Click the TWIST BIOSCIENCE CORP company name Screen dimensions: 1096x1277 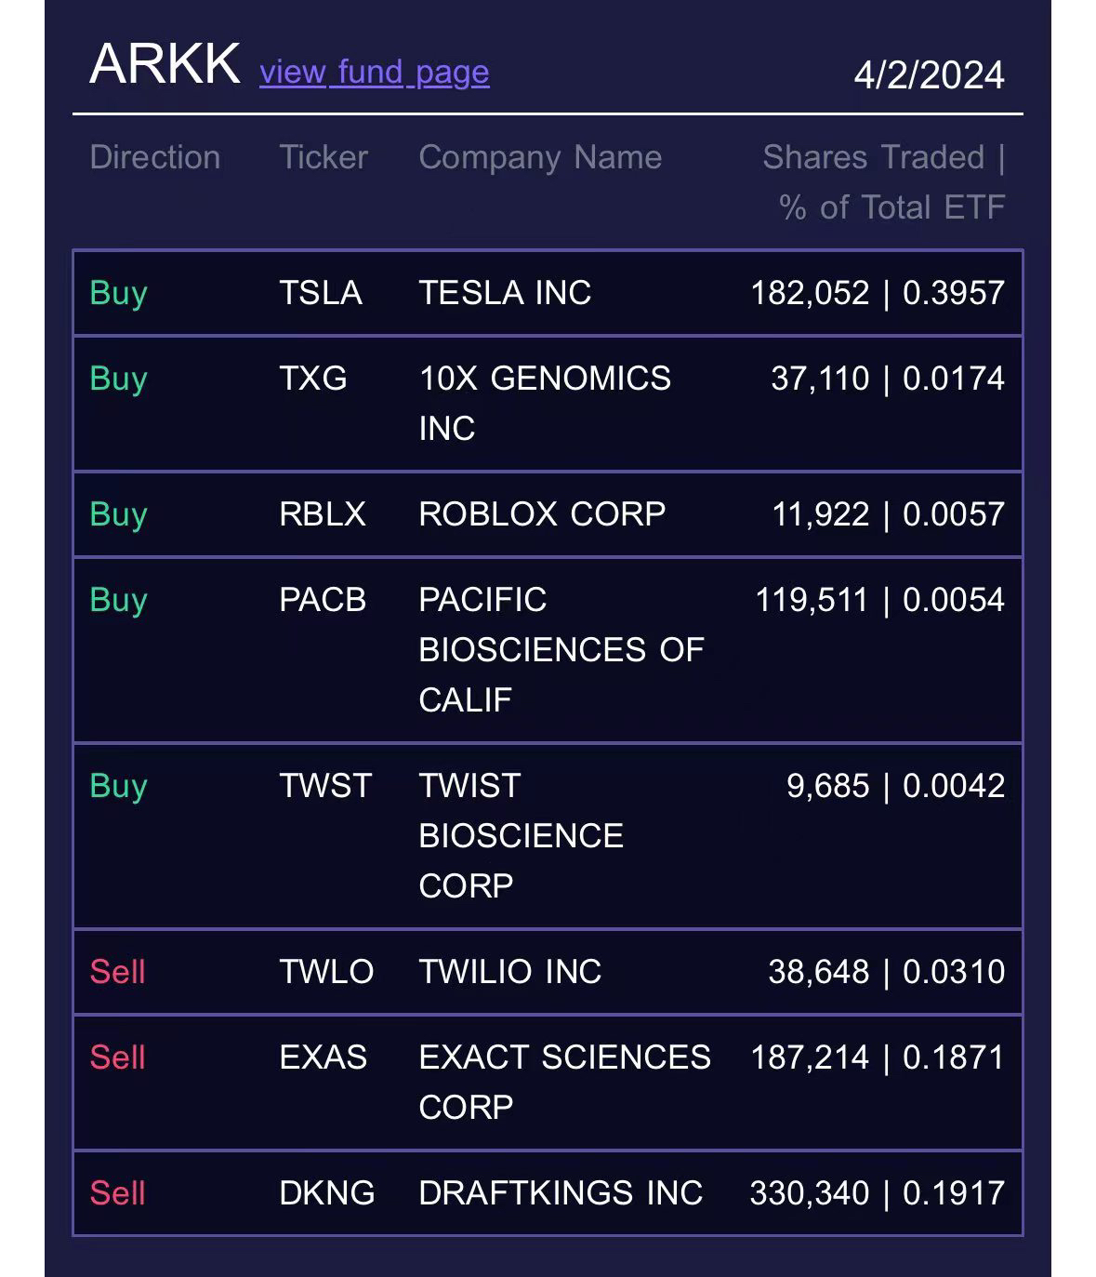pyautogui.click(x=521, y=835)
